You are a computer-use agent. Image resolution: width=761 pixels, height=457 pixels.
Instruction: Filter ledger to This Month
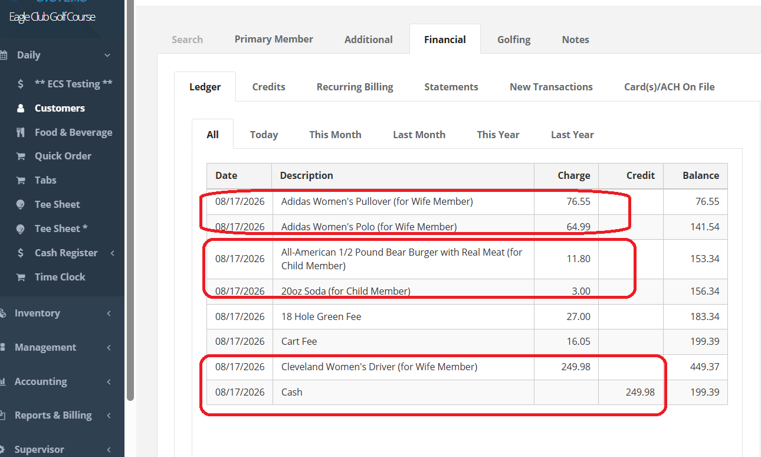click(x=335, y=135)
